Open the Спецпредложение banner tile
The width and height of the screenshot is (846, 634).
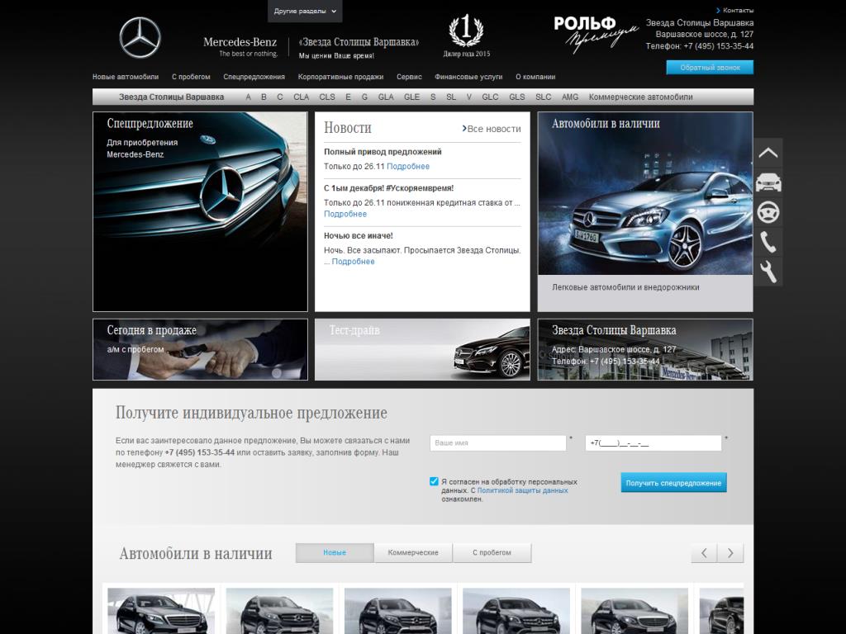200,211
